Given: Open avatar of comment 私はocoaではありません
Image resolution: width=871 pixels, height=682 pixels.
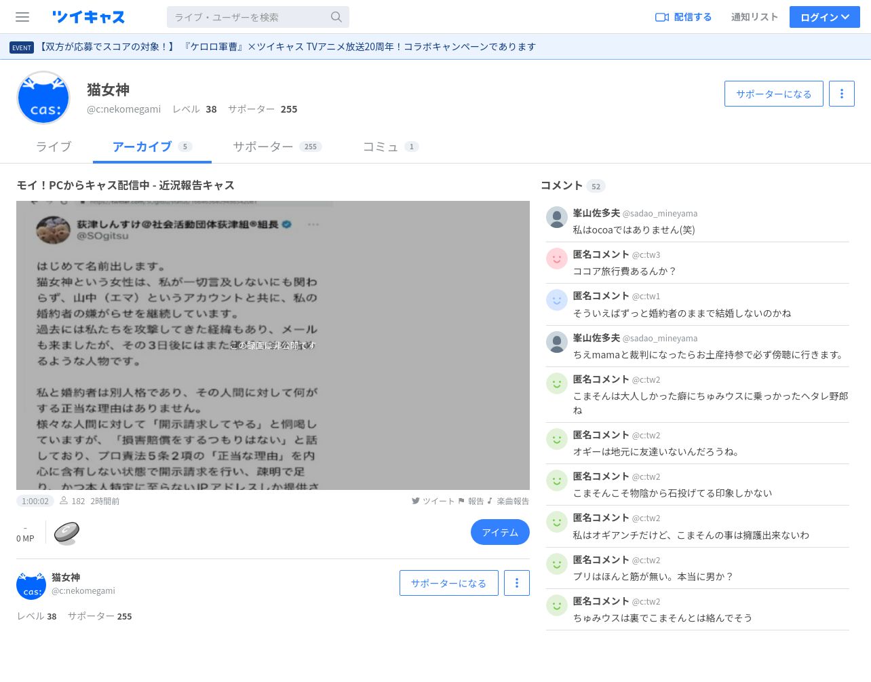Looking at the screenshot, I should (557, 217).
